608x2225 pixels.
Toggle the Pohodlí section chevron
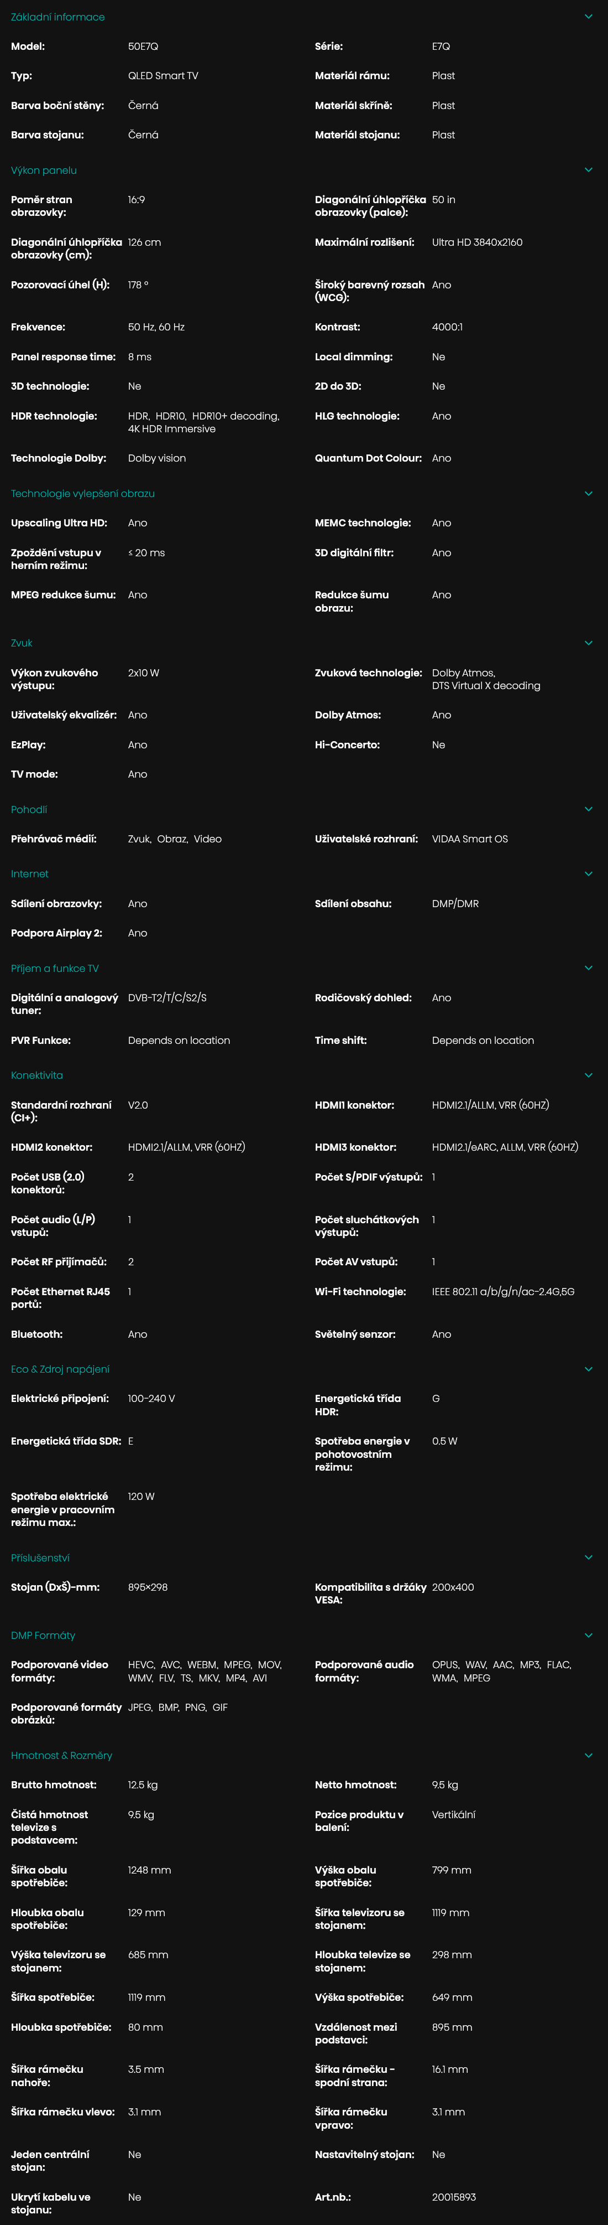pos(588,809)
